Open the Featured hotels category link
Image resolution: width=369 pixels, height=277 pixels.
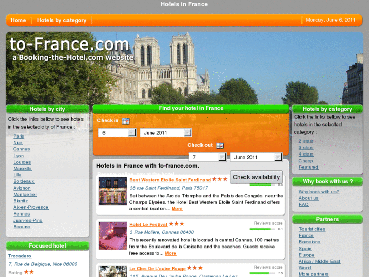[x=309, y=167]
